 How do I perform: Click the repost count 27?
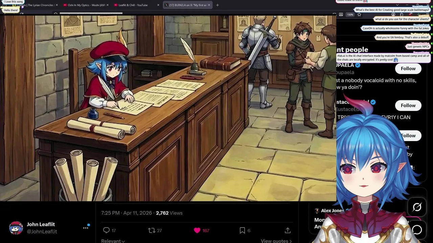coord(159,231)
